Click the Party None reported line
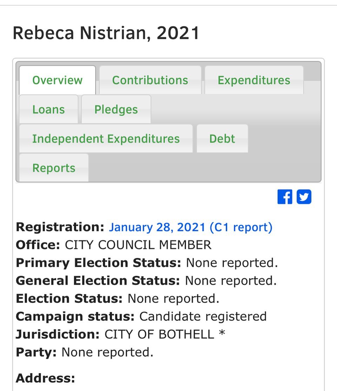The width and height of the screenshot is (337, 391). pyautogui.click(x=84, y=352)
